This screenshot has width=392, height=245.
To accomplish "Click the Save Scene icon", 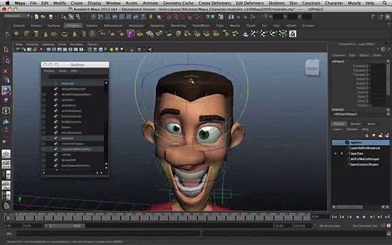I will (x=51, y=17).
